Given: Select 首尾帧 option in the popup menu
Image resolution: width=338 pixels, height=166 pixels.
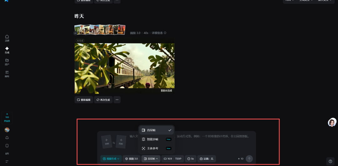Looking at the screenshot, I should (156, 130).
